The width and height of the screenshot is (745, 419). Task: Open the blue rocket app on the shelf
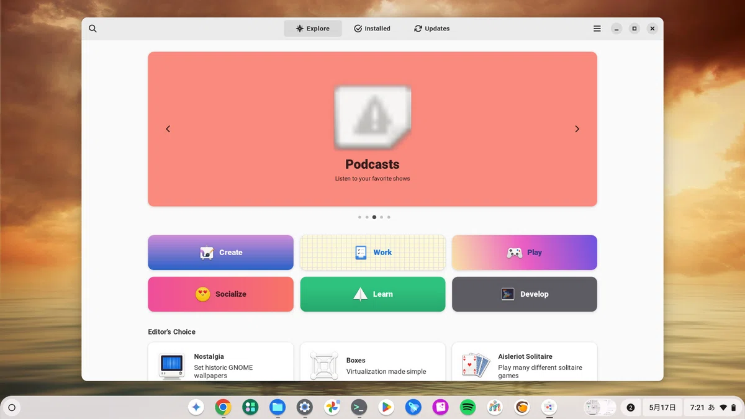pos(413,407)
